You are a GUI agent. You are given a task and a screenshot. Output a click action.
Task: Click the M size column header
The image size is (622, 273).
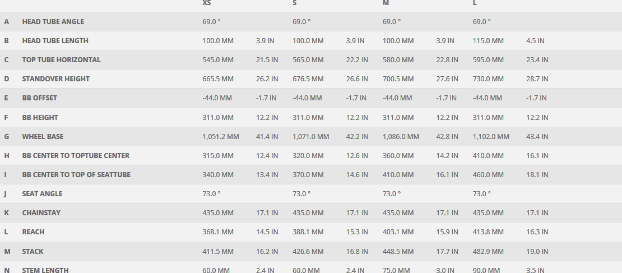pyautogui.click(x=386, y=3)
